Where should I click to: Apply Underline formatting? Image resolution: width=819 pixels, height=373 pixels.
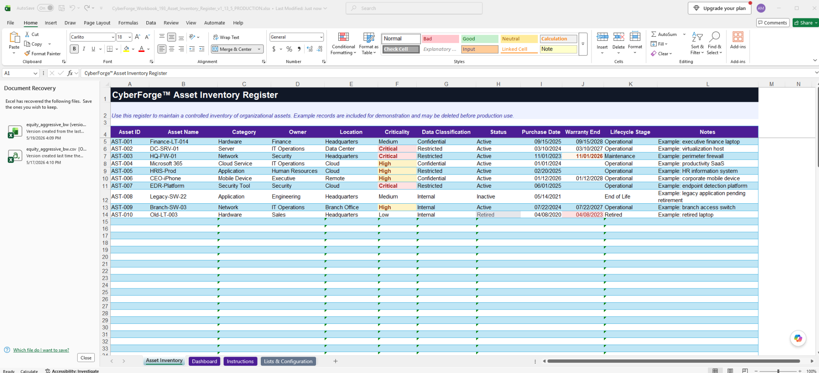(x=93, y=49)
